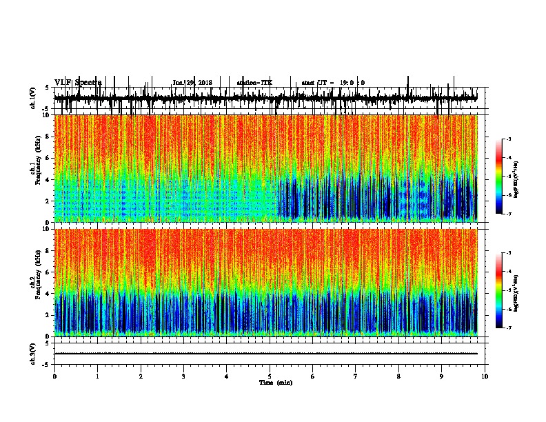
Task: Click the "VLF Spectra" title text
Action: [78, 82]
